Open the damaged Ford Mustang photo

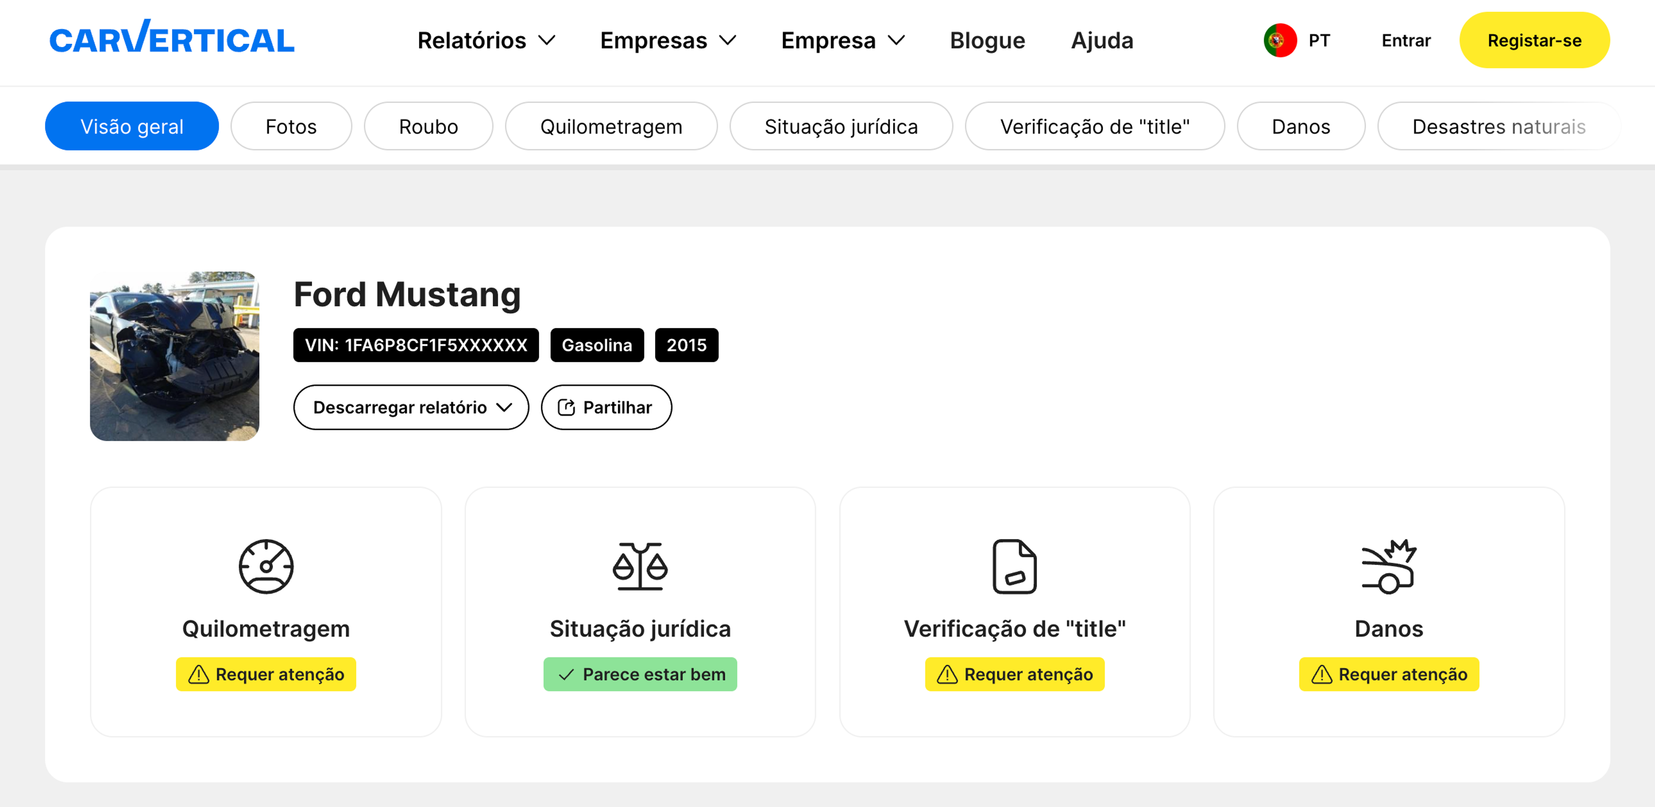(175, 356)
